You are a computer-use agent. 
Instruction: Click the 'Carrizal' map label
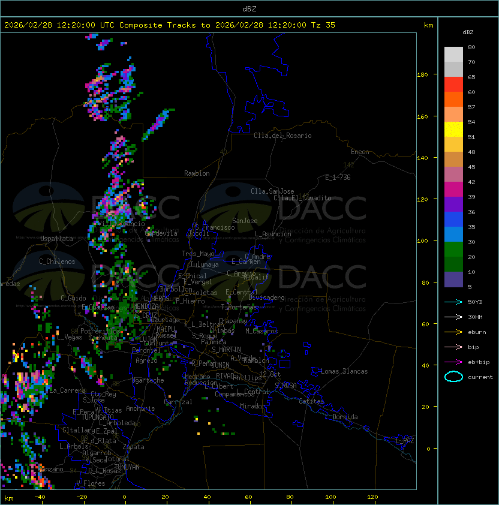pyautogui.click(x=178, y=402)
